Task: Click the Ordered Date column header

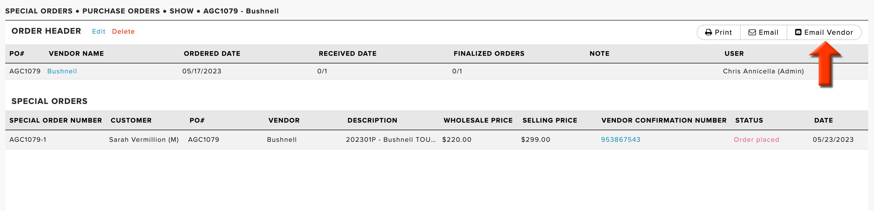Action: coord(212,54)
